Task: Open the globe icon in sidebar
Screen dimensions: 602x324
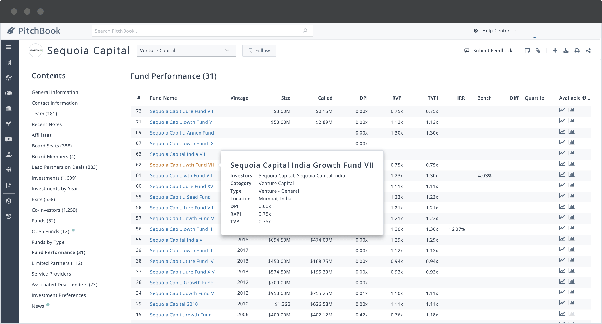Action: [x=9, y=78]
